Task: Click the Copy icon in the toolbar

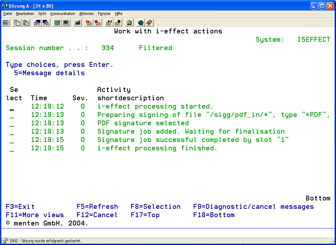Action: 17,23
